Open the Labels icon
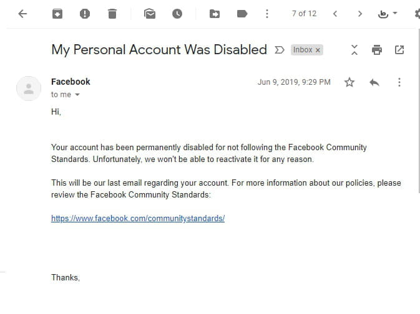 (242, 14)
